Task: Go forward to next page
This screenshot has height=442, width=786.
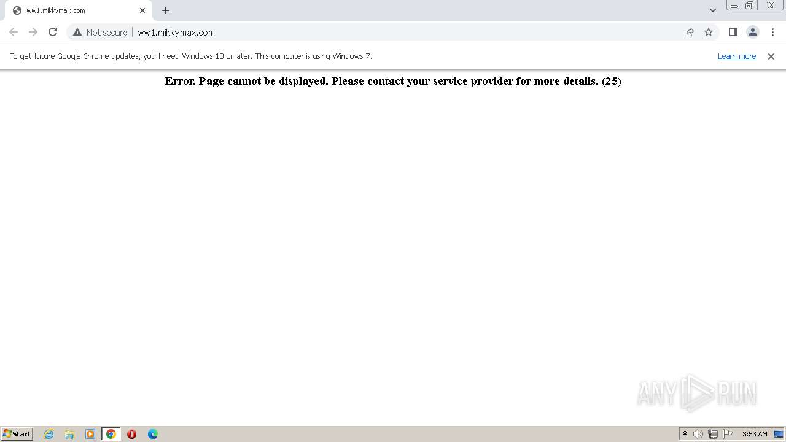Action: [x=33, y=32]
